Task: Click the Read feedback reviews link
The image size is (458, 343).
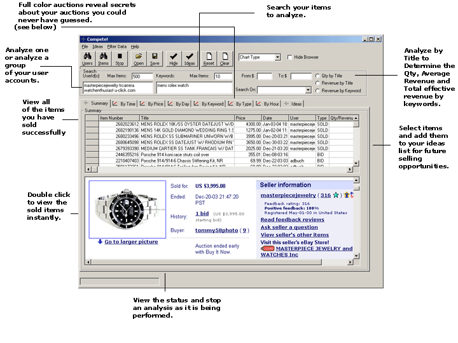Action: click(293, 220)
